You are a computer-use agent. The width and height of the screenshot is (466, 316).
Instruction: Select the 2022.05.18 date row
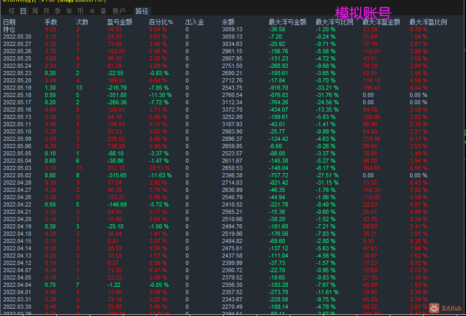[17, 95]
